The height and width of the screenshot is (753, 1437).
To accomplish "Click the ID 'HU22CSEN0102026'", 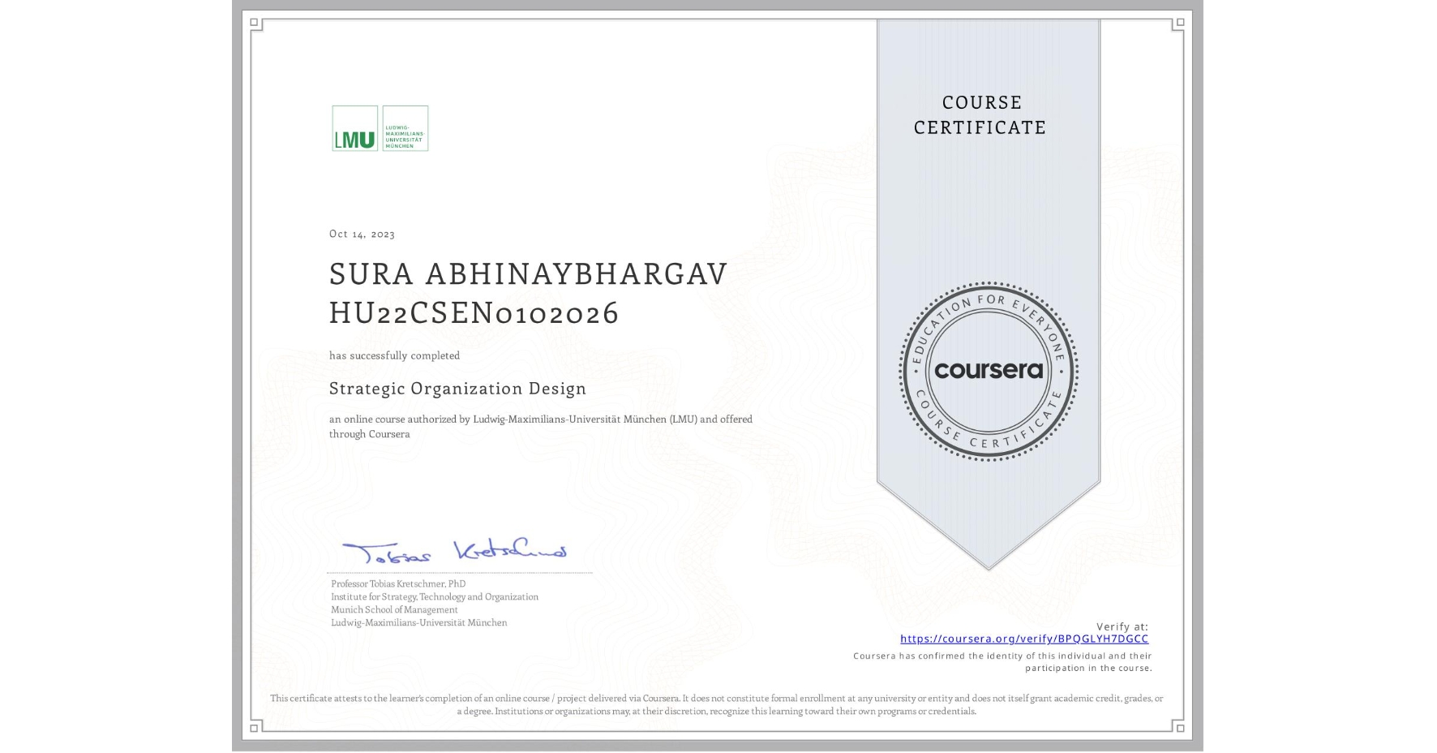I will click(474, 312).
